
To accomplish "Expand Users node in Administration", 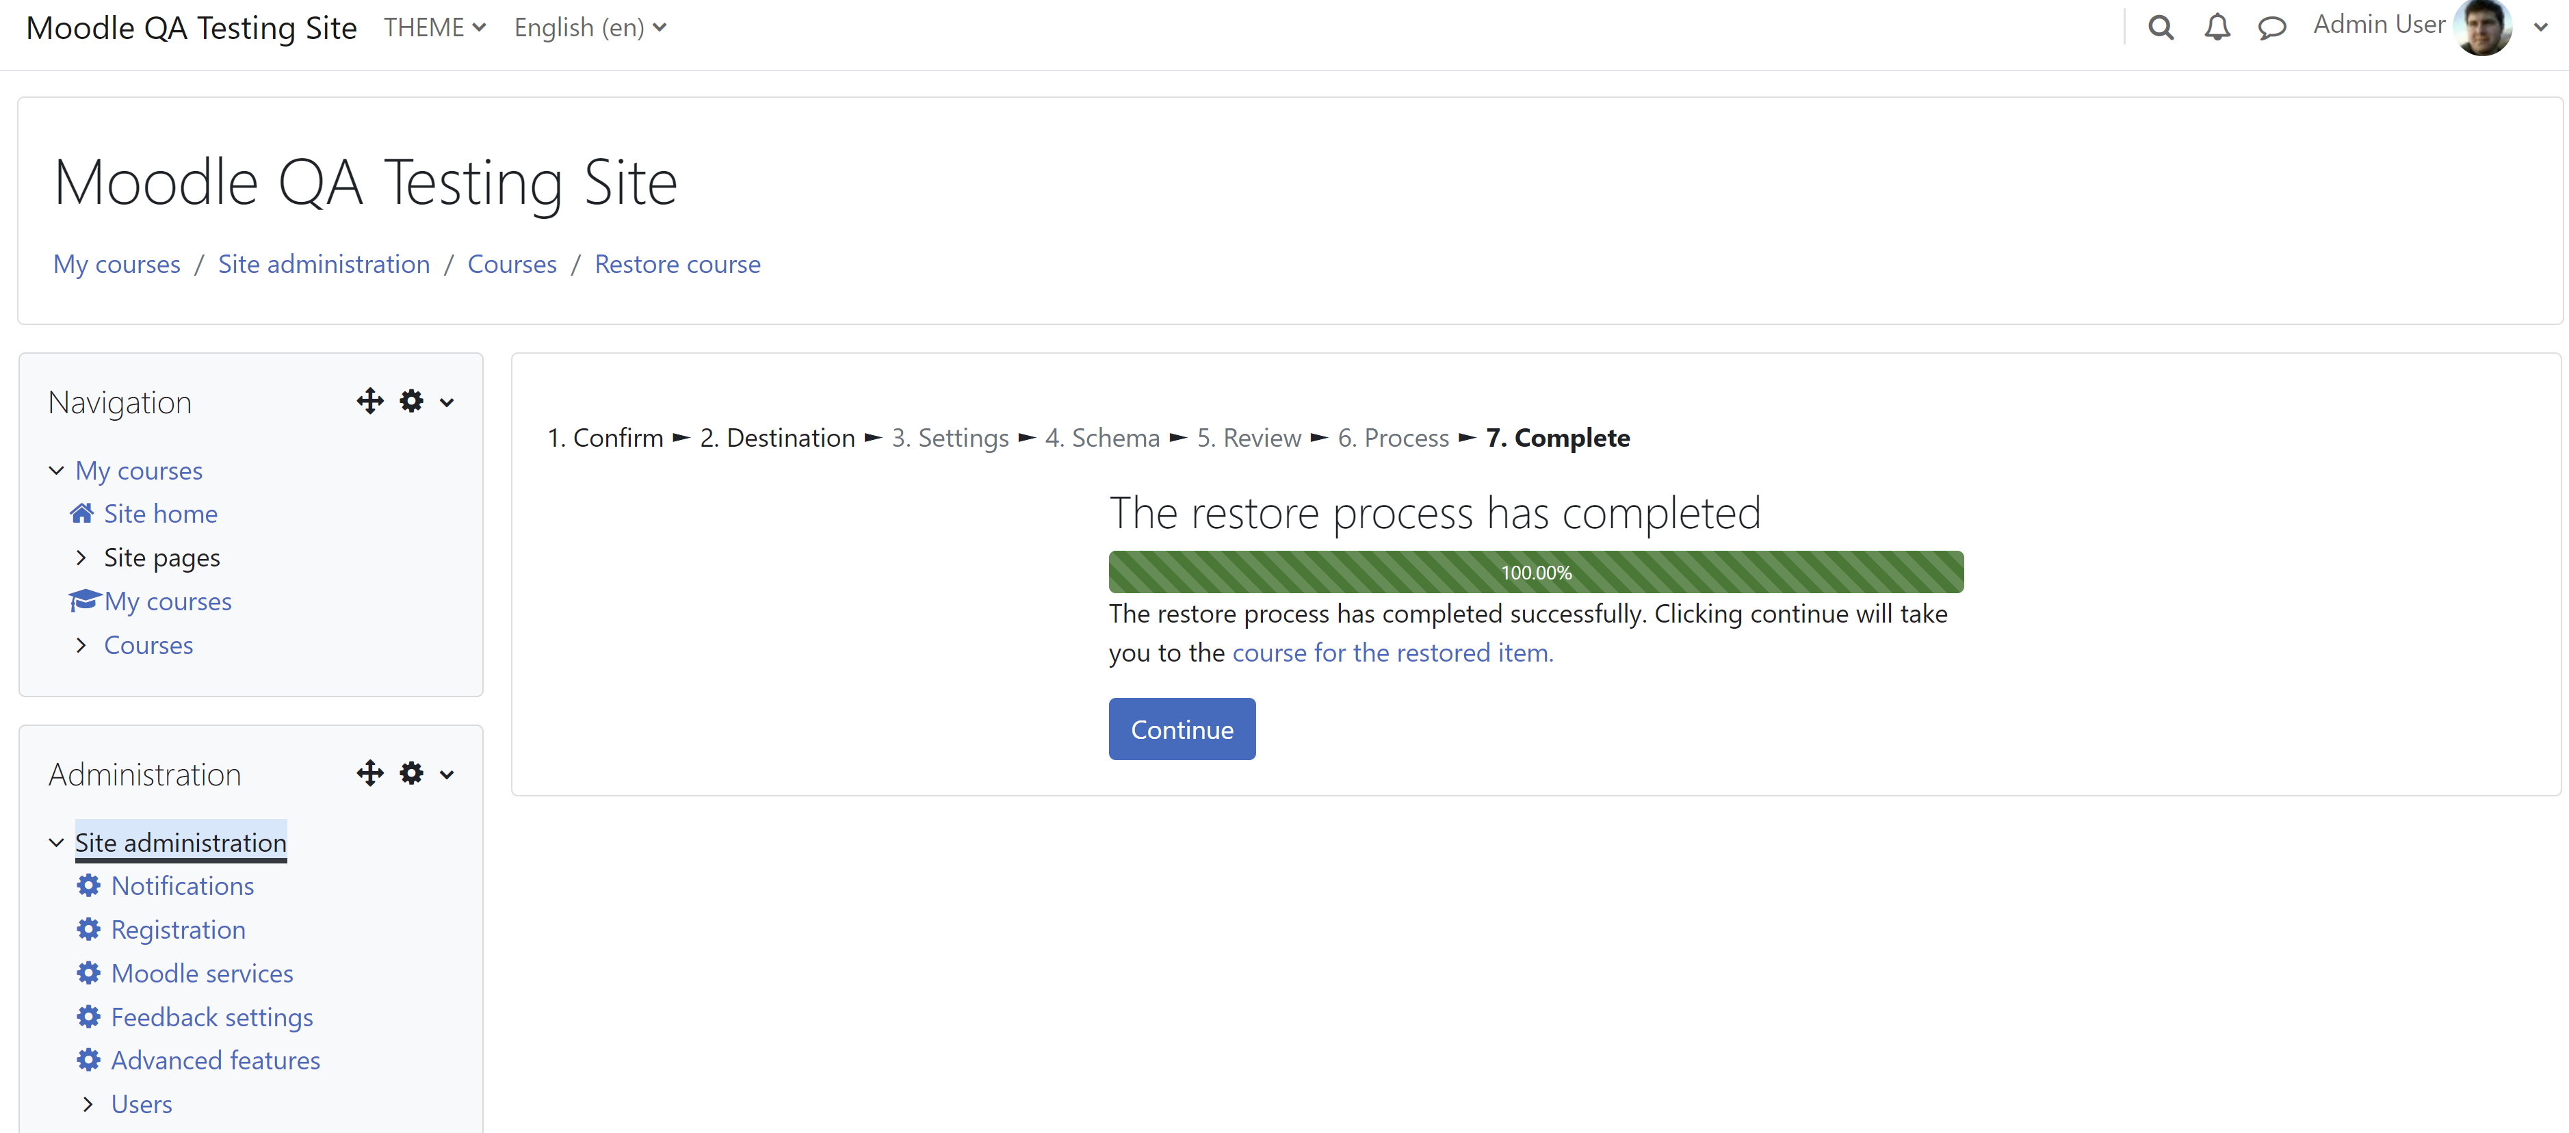I will 88,1103.
